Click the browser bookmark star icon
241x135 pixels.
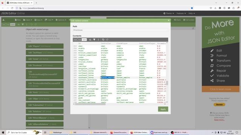192,8
